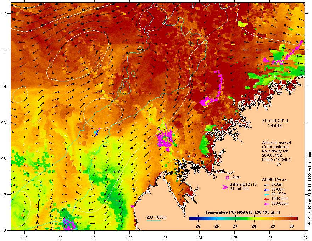Click the longitude axis label '120'
The width and height of the screenshot is (312, 241).
[x=60, y=238]
